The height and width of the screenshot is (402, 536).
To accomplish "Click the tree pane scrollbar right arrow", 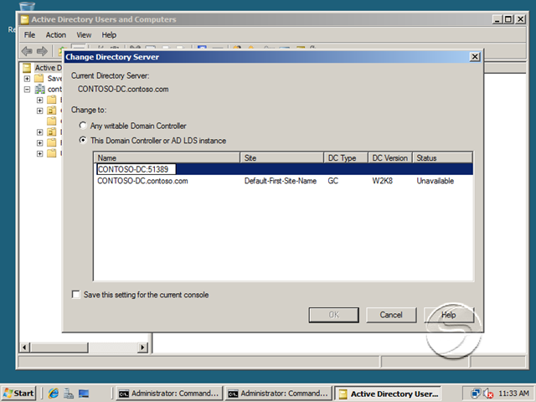I will (142, 348).
